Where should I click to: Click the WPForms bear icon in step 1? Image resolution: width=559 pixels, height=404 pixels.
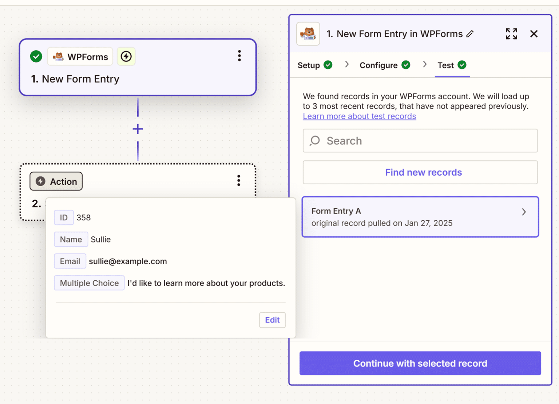click(59, 56)
